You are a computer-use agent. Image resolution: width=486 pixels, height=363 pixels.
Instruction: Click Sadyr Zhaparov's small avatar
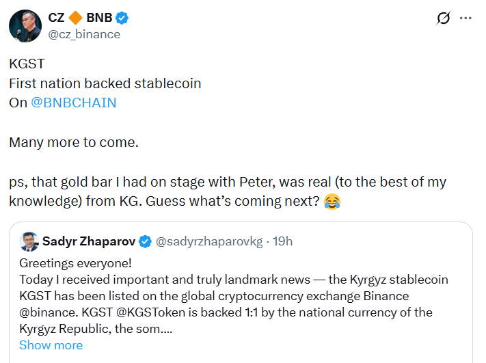tap(28, 241)
